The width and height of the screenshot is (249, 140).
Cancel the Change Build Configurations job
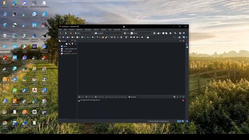pos(183,100)
